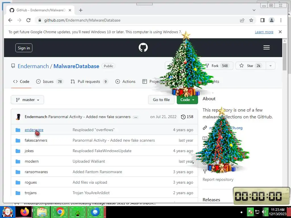Bookmark this page with star icon
The height and width of the screenshot is (218, 291).
pyautogui.click(x=251, y=20)
